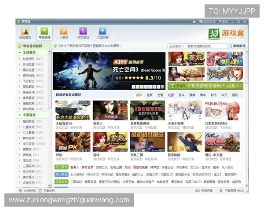Image resolution: width=264 pixels, height=211 pixels.
Task: Select 动作闯关 (817) category
Action: 33,59
